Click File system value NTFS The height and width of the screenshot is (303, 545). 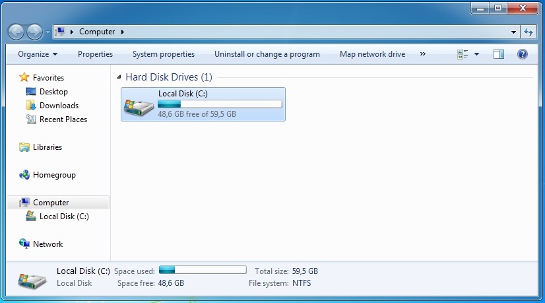tap(302, 283)
